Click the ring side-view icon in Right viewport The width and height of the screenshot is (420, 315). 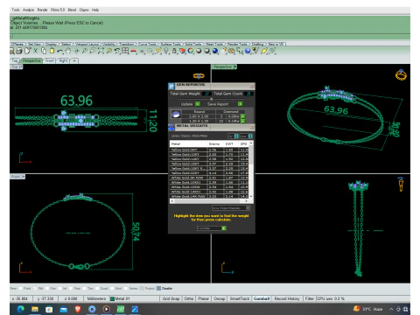[x=401, y=184]
